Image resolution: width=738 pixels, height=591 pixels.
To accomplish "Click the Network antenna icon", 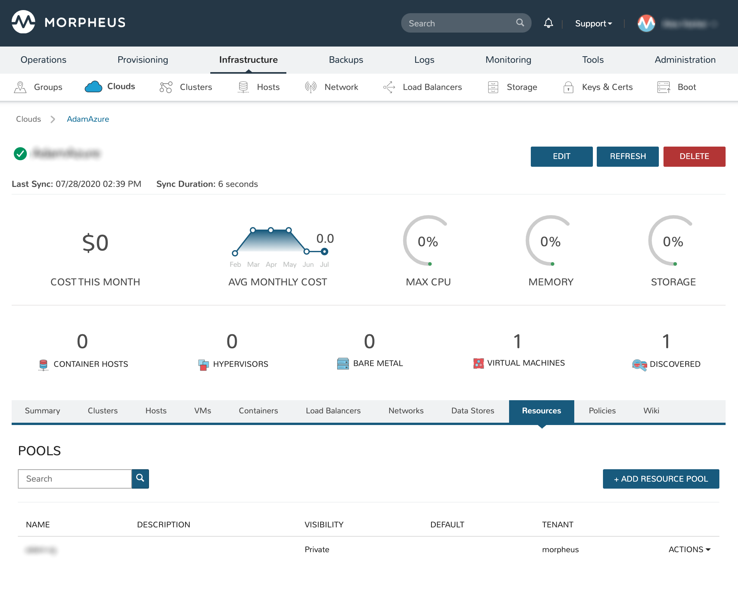I will (x=310, y=87).
